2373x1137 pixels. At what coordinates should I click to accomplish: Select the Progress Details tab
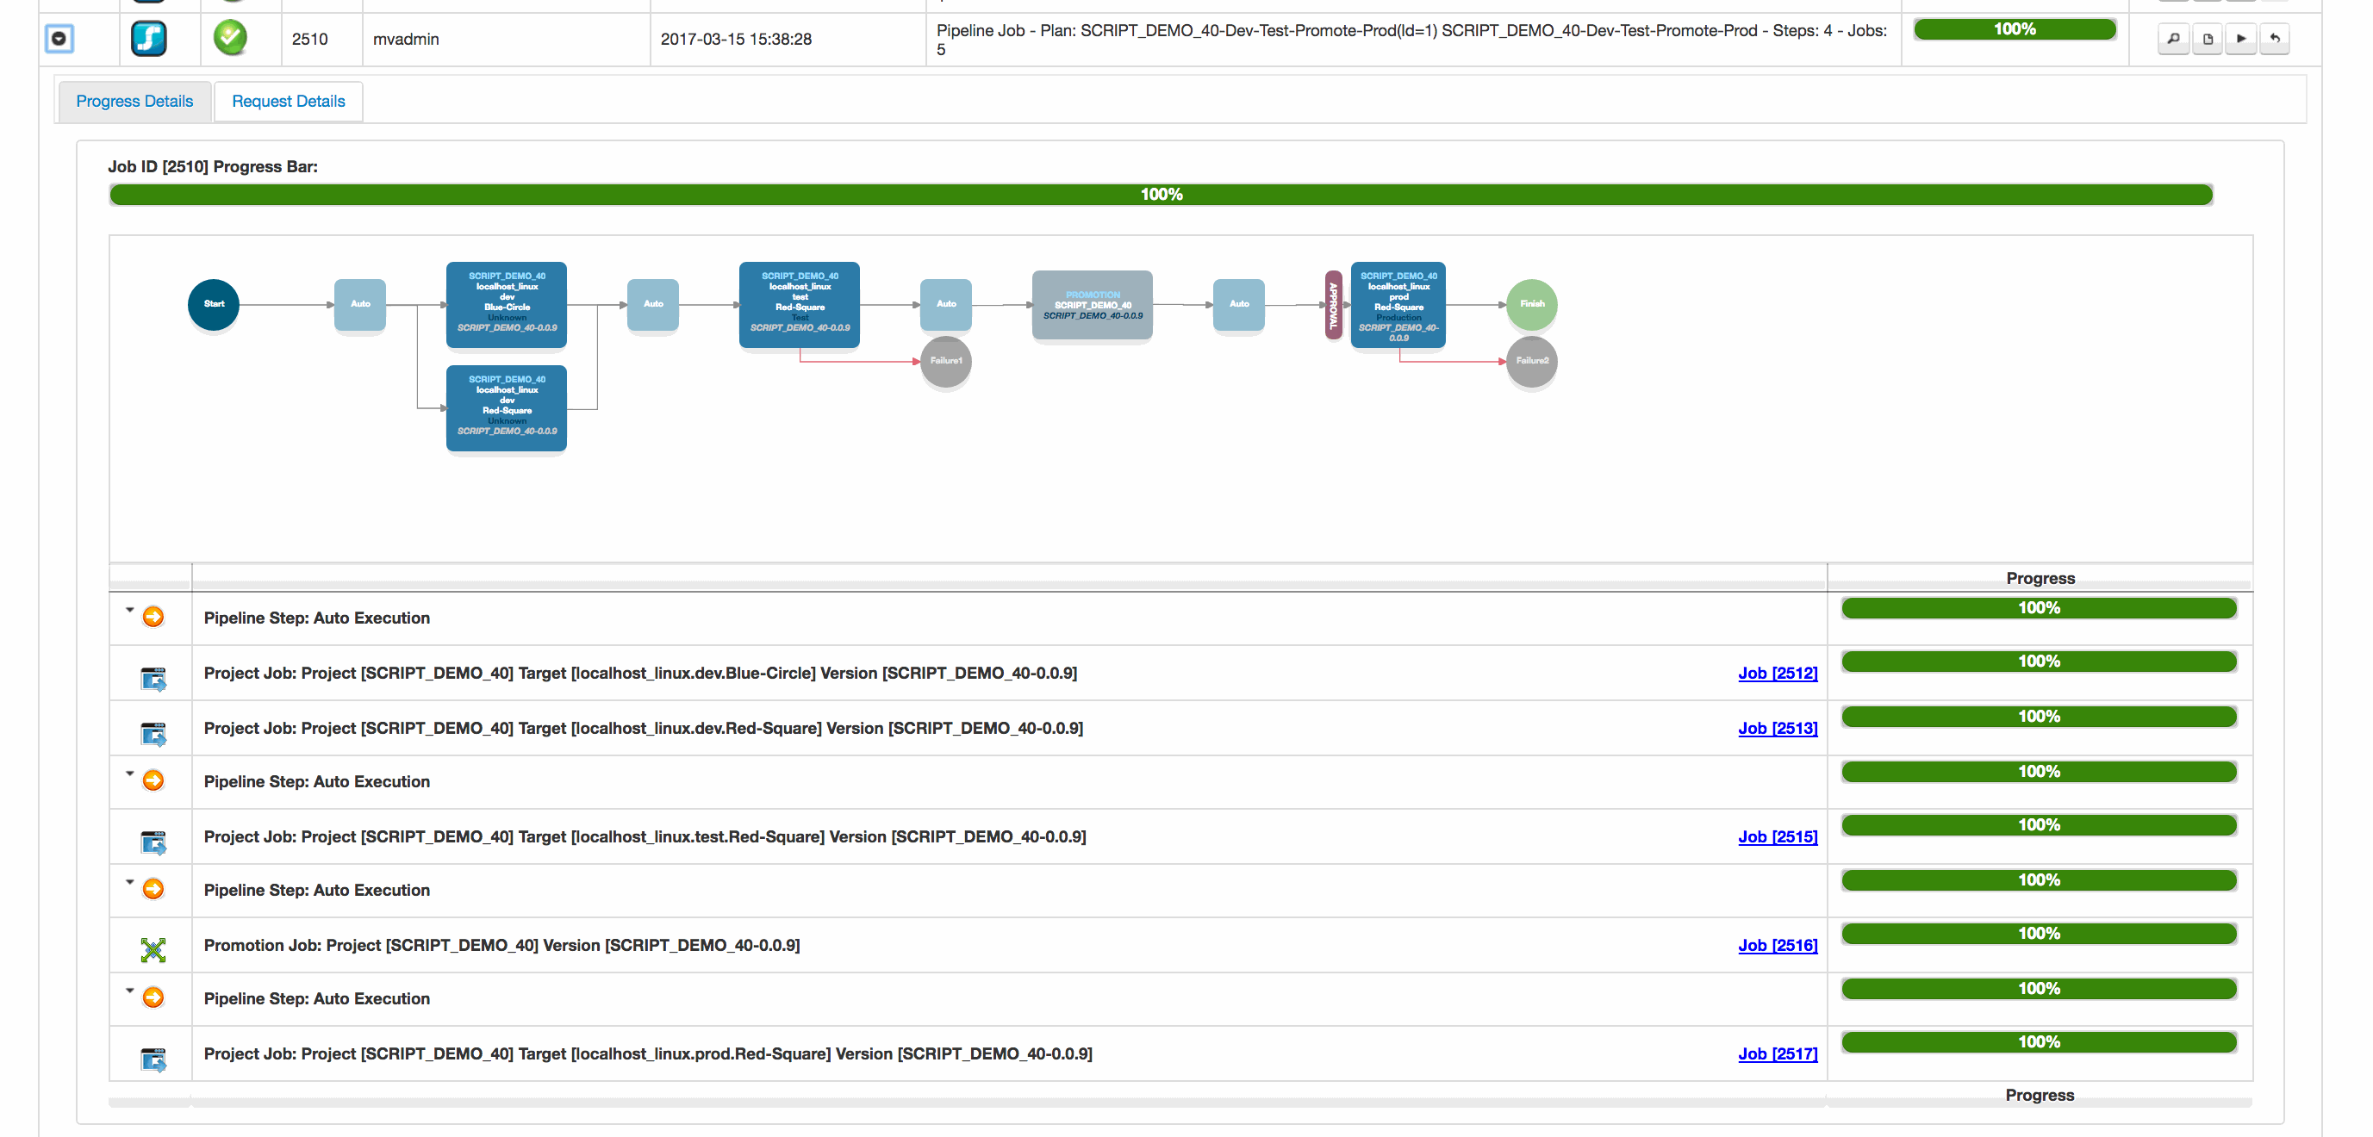tap(134, 102)
